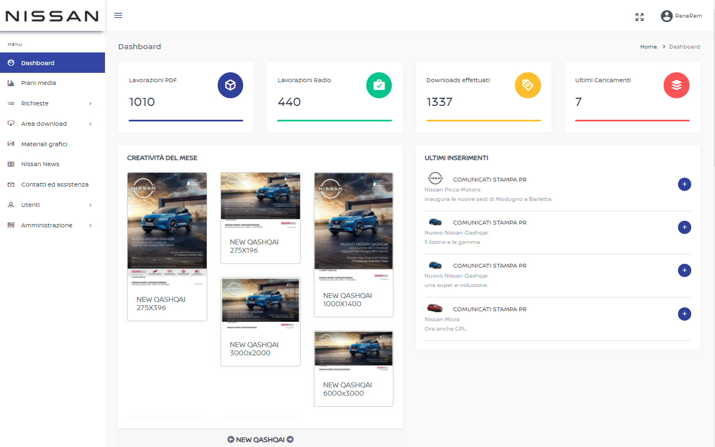Click the Richieste list icon
The image size is (715, 447).
(x=11, y=103)
